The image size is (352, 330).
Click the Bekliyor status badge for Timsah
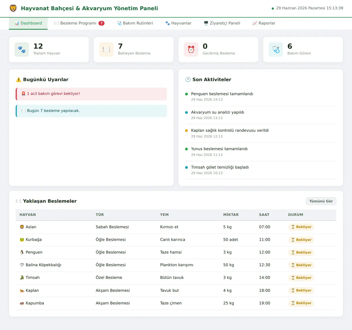point(301,278)
